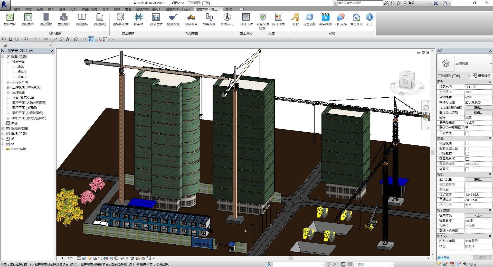Open the 注释 annotate ribbon tab
This screenshot has height=267, width=493.
[x=62, y=9]
